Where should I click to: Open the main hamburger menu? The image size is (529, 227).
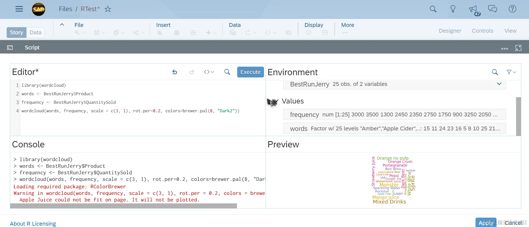point(19,9)
